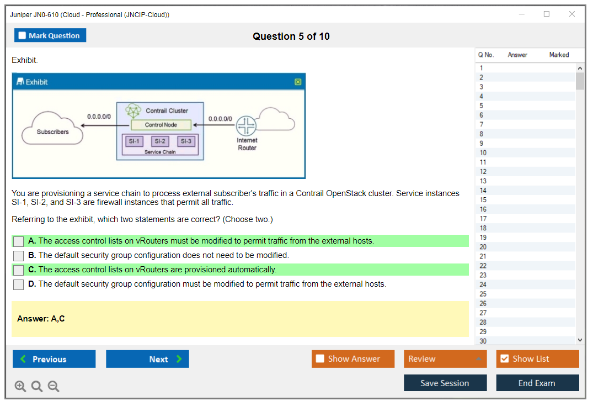The height and width of the screenshot is (406, 593).
Task: Check the Mark Question checkbox
Action: tap(23, 36)
